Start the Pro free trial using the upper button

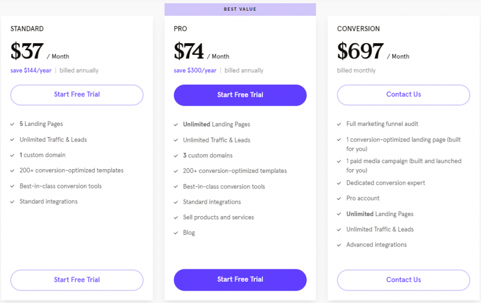pos(240,95)
